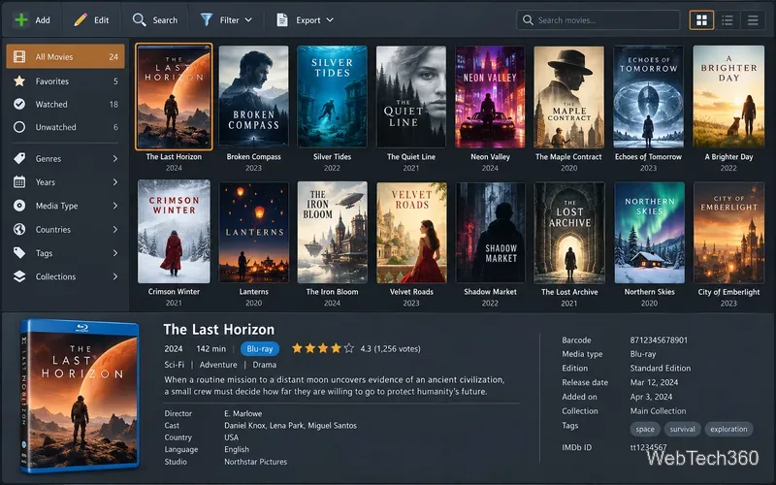
Task: Select the Broken Compass poster
Action: click(x=253, y=97)
